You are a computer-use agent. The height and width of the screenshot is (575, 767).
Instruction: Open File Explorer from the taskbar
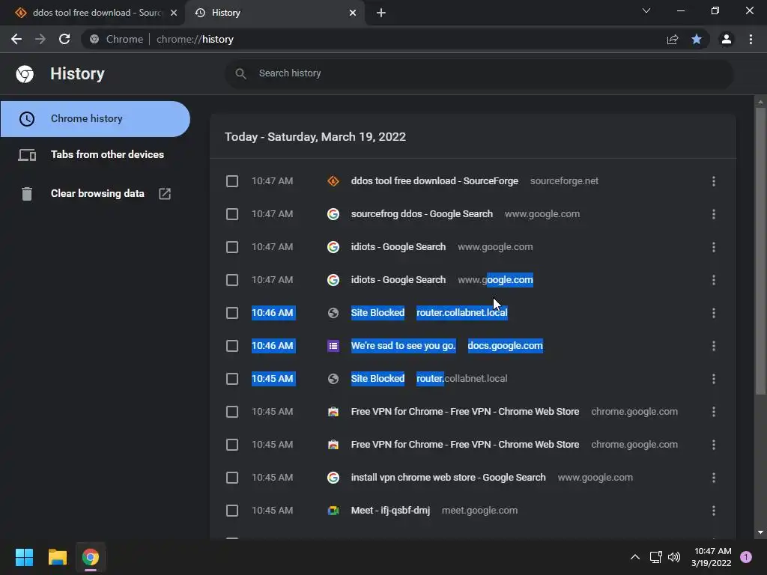57,557
